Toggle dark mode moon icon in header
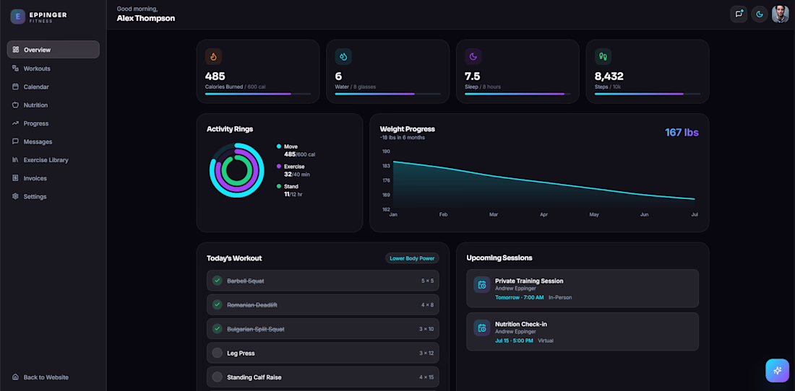 pos(760,14)
